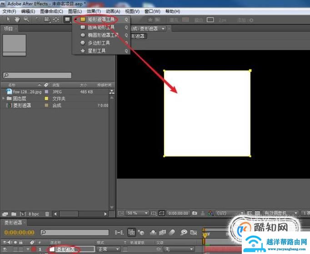Viewport: 310px width, 254px height.
Task: Expand the 固态层 folder
Action: (3, 98)
